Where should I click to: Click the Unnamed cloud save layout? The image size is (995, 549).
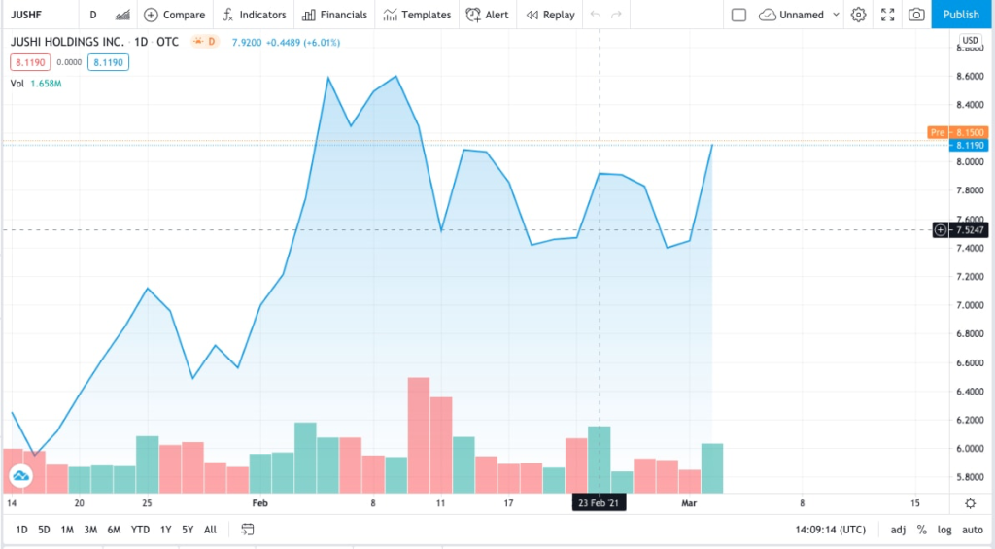coord(791,14)
